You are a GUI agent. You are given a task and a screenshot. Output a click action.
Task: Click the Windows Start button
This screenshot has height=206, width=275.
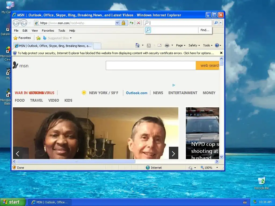click(13, 202)
